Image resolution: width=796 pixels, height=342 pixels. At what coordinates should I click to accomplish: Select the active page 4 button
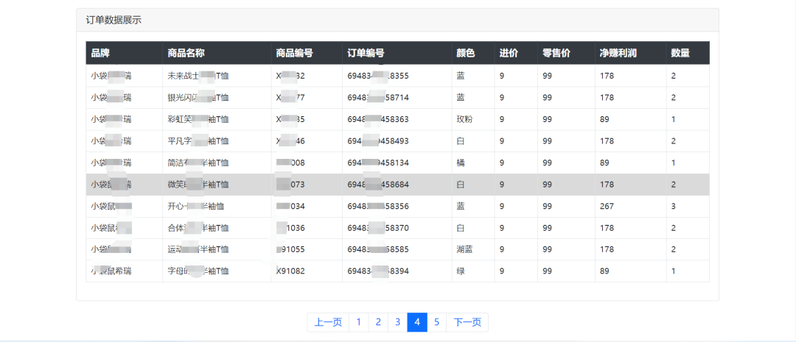[x=417, y=322]
